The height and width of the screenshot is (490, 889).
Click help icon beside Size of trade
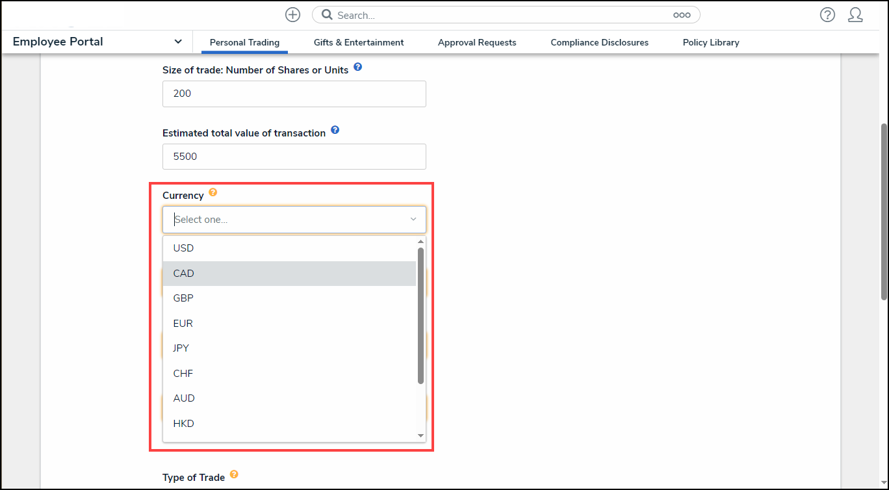tap(357, 68)
